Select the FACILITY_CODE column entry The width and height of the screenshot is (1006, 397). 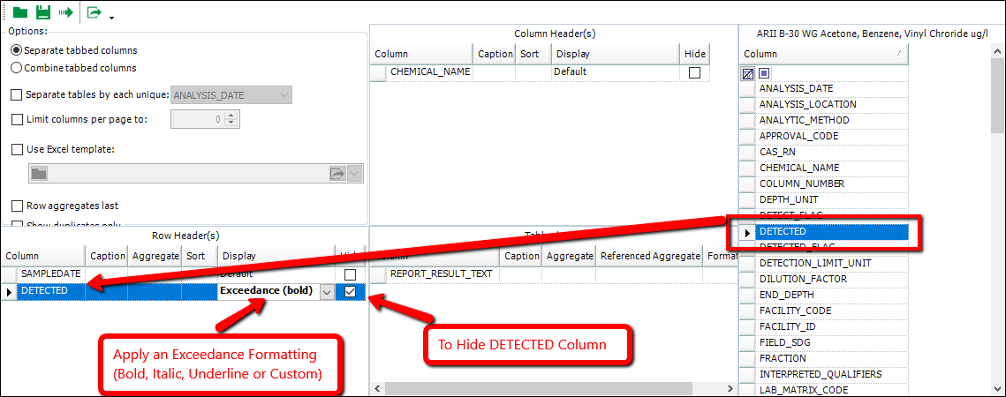click(795, 311)
